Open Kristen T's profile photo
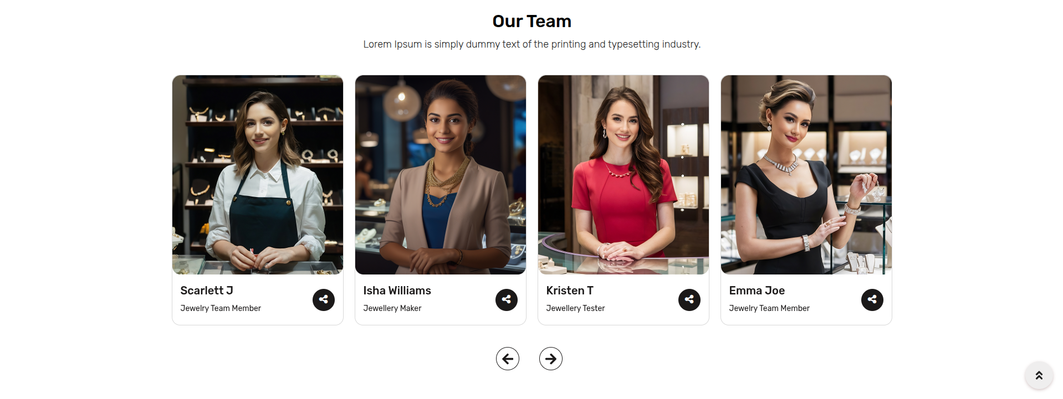This screenshot has width=1063, height=399. (x=624, y=175)
